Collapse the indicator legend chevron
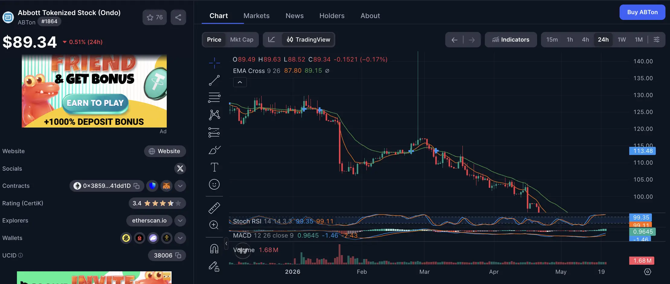The width and height of the screenshot is (670, 284). pyautogui.click(x=240, y=82)
